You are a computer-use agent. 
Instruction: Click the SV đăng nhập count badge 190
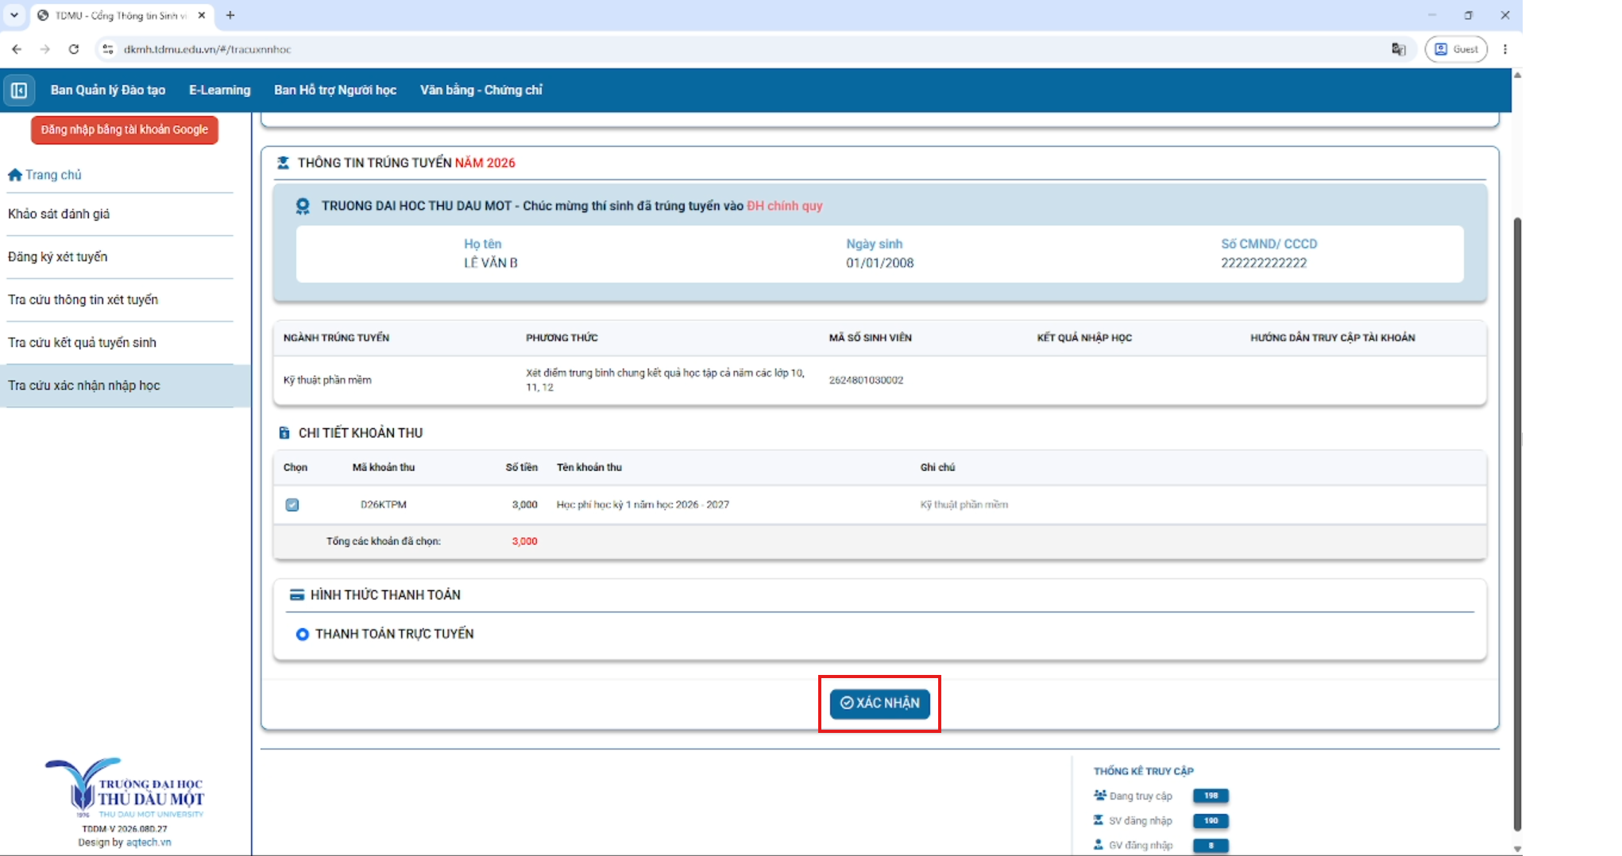[x=1211, y=821]
